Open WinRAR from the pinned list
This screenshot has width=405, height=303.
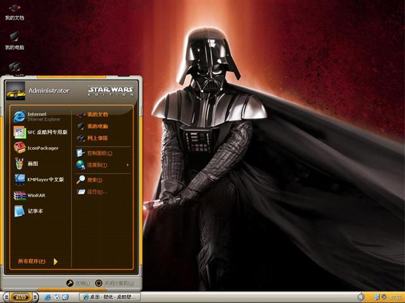[30, 195]
